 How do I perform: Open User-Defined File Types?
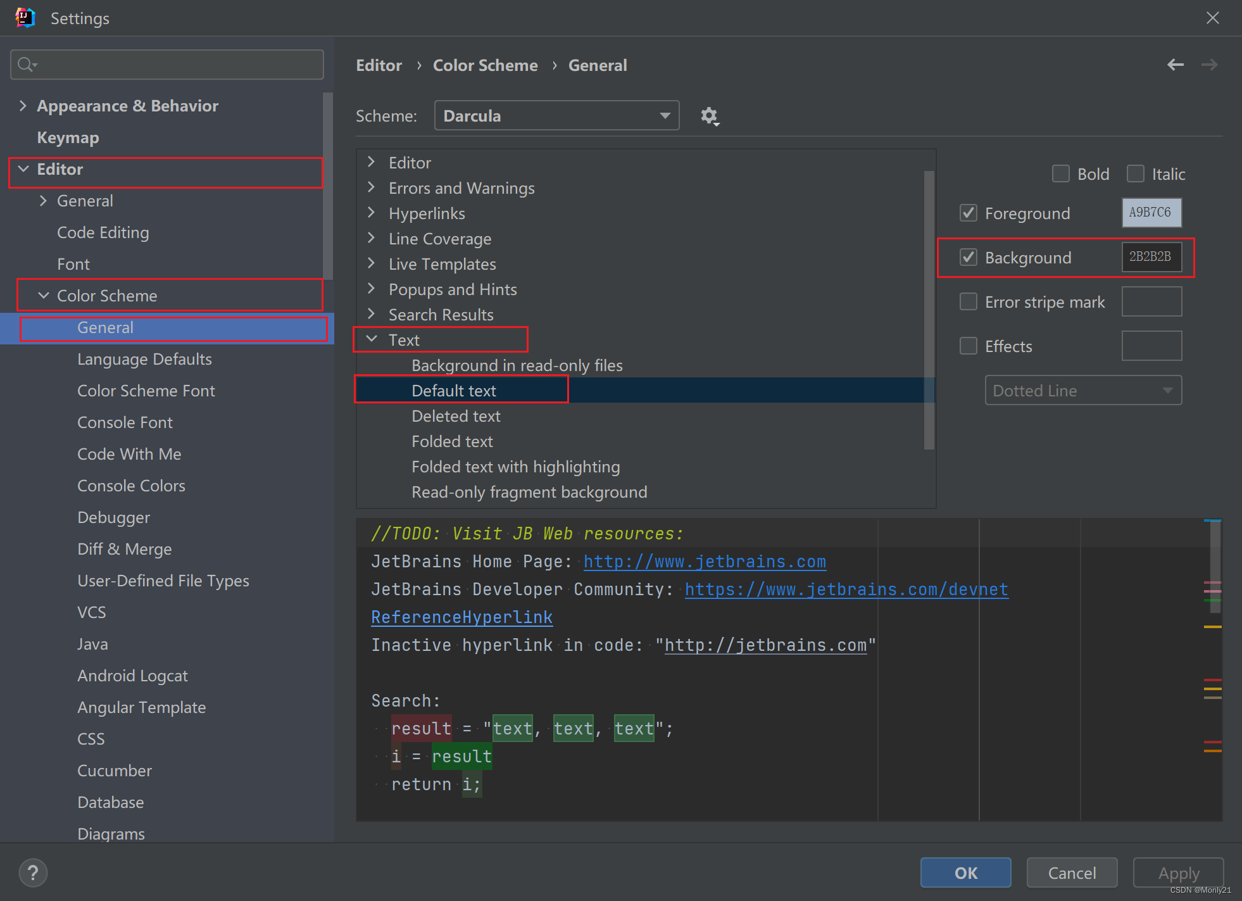163,581
